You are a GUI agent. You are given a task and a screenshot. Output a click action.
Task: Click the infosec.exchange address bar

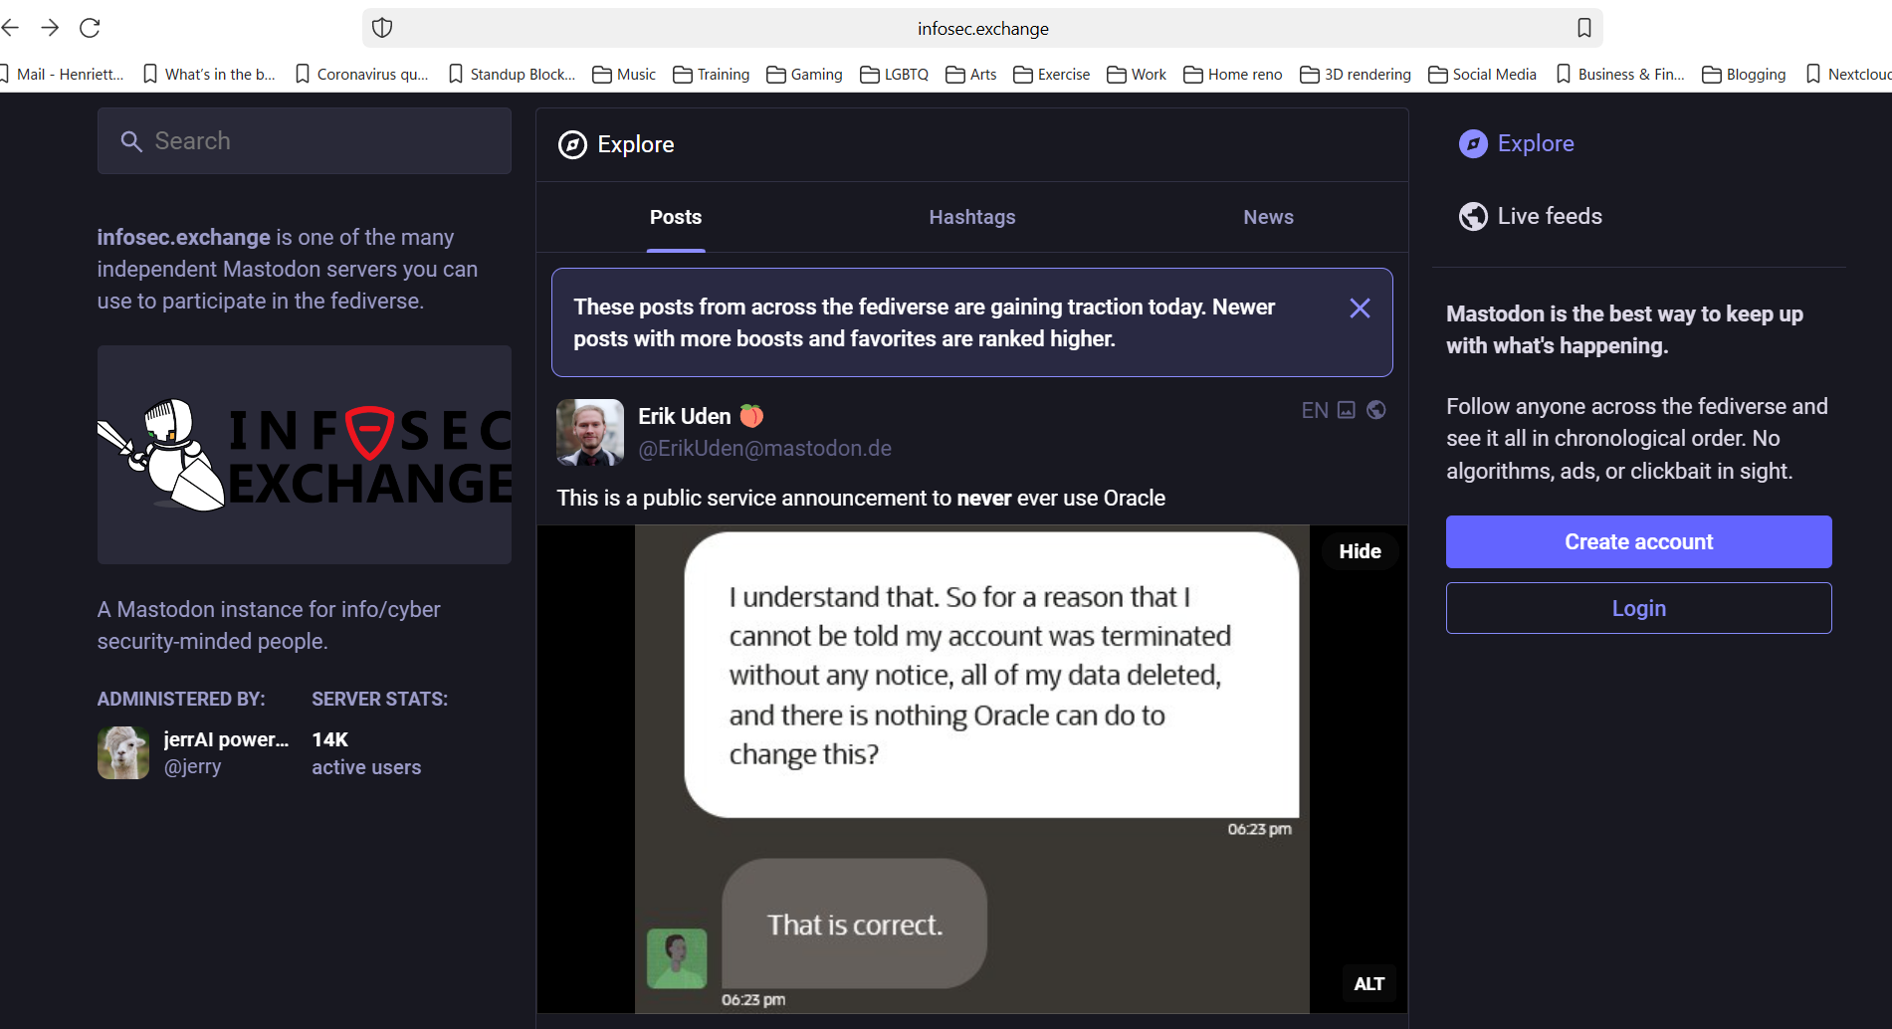coord(982,28)
